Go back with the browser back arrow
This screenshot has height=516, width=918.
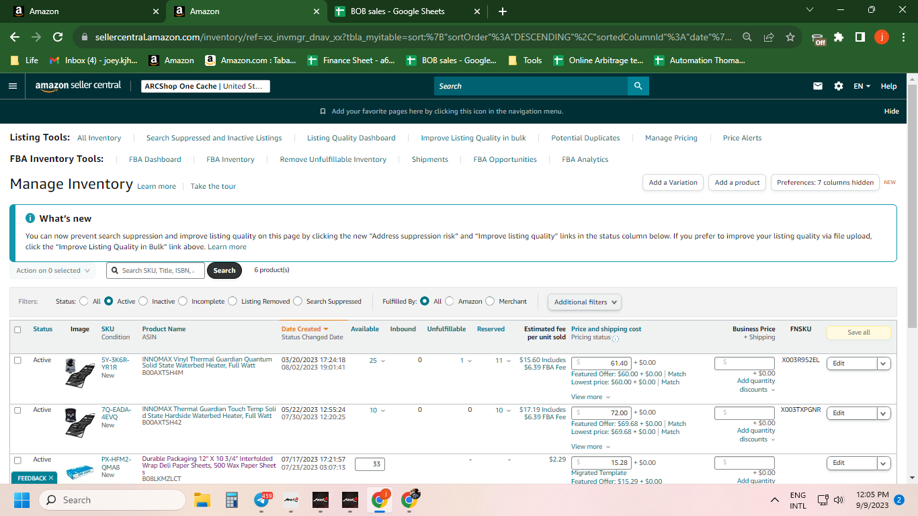tap(15, 37)
